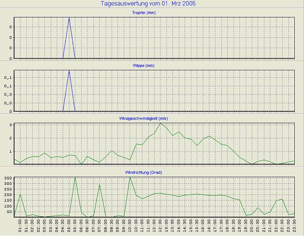This screenshot has height=236, width=304.
Task: Click the 350 value on wind direction axis
Action: [8, 178]
